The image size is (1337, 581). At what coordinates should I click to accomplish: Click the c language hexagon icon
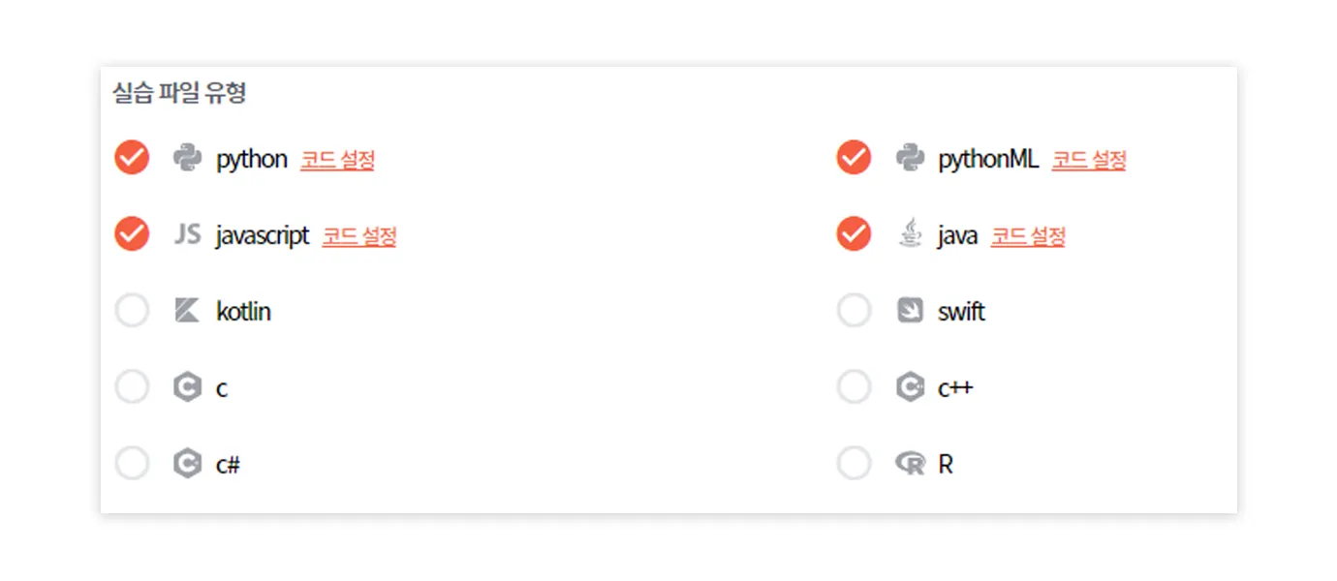(x=187, y=387)
